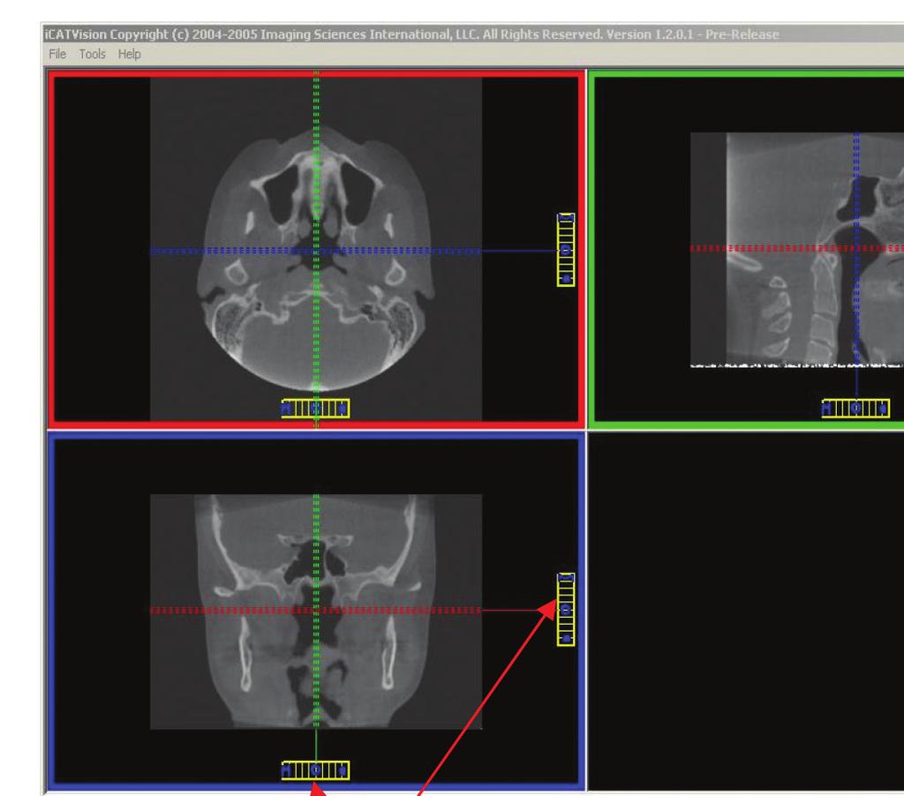Open the Help menu
The height and width of the screenshot is (796, 904).
tap(129, 54)
